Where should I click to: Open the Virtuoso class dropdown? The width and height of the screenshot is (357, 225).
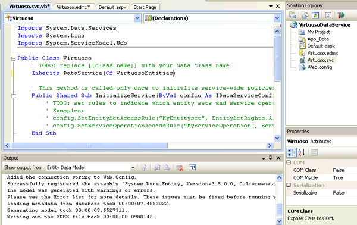(x=137, y=18)
